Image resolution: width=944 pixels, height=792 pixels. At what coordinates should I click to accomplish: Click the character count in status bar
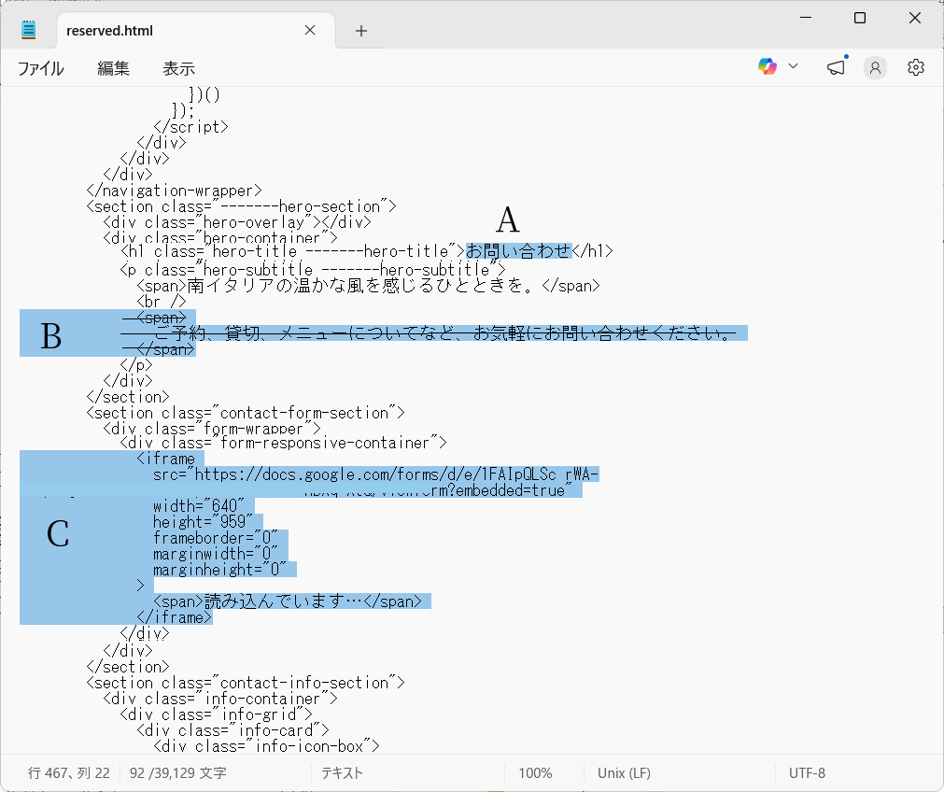point(177,773)
